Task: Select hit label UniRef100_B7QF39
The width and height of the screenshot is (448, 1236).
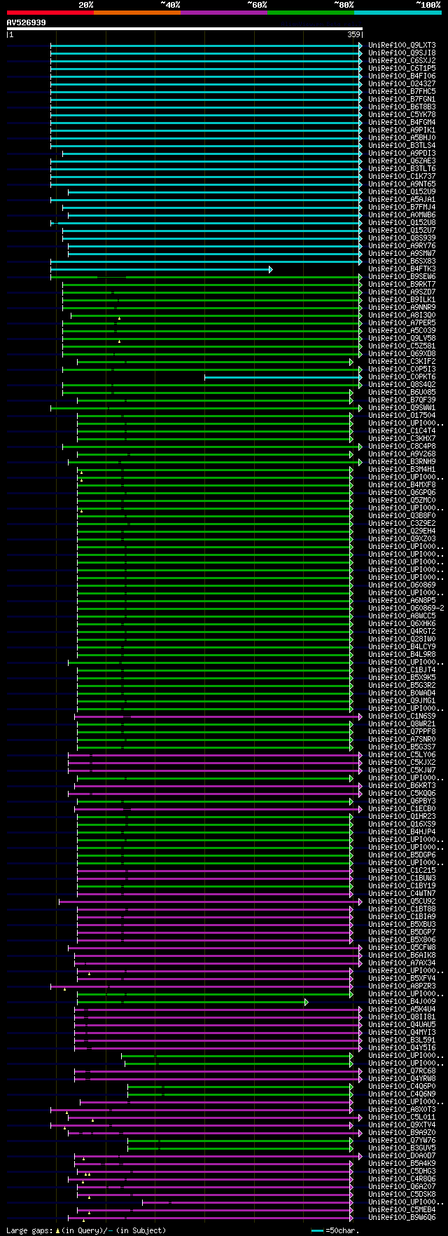Action: [402, 400]
